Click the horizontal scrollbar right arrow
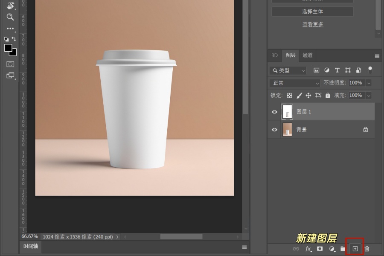This screenshot has height=256, width=384. [x=238, y=237]
